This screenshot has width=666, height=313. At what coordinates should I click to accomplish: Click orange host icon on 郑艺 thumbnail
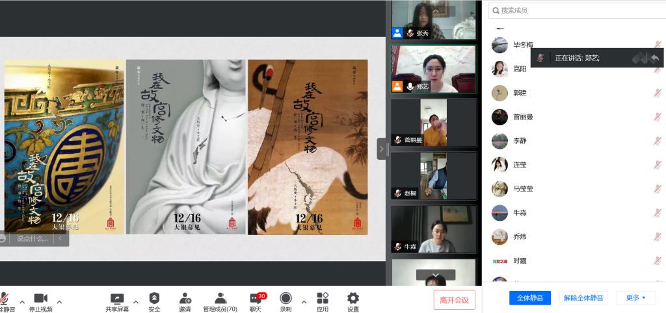point(397,86)
